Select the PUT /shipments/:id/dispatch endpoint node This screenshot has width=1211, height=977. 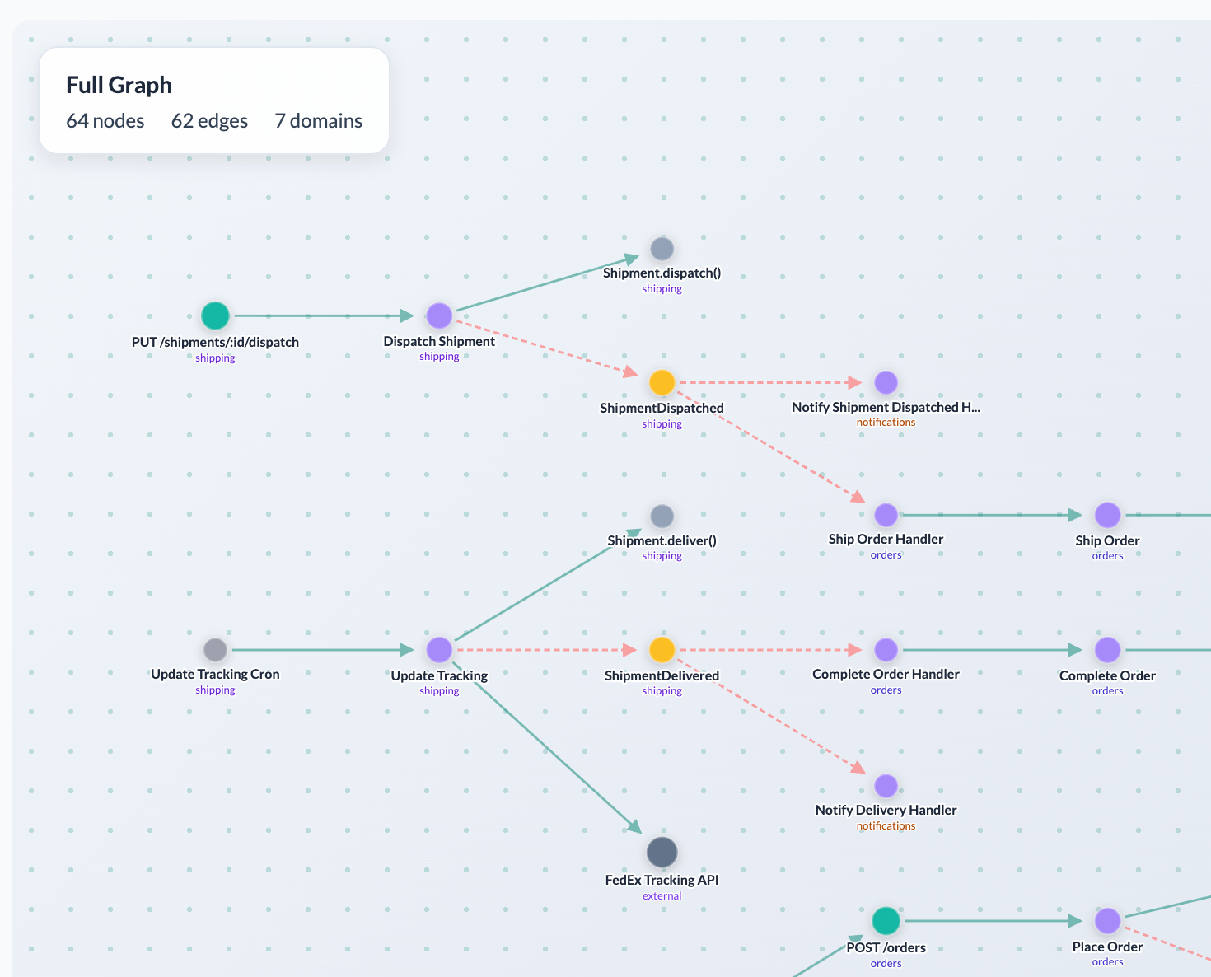215,316
